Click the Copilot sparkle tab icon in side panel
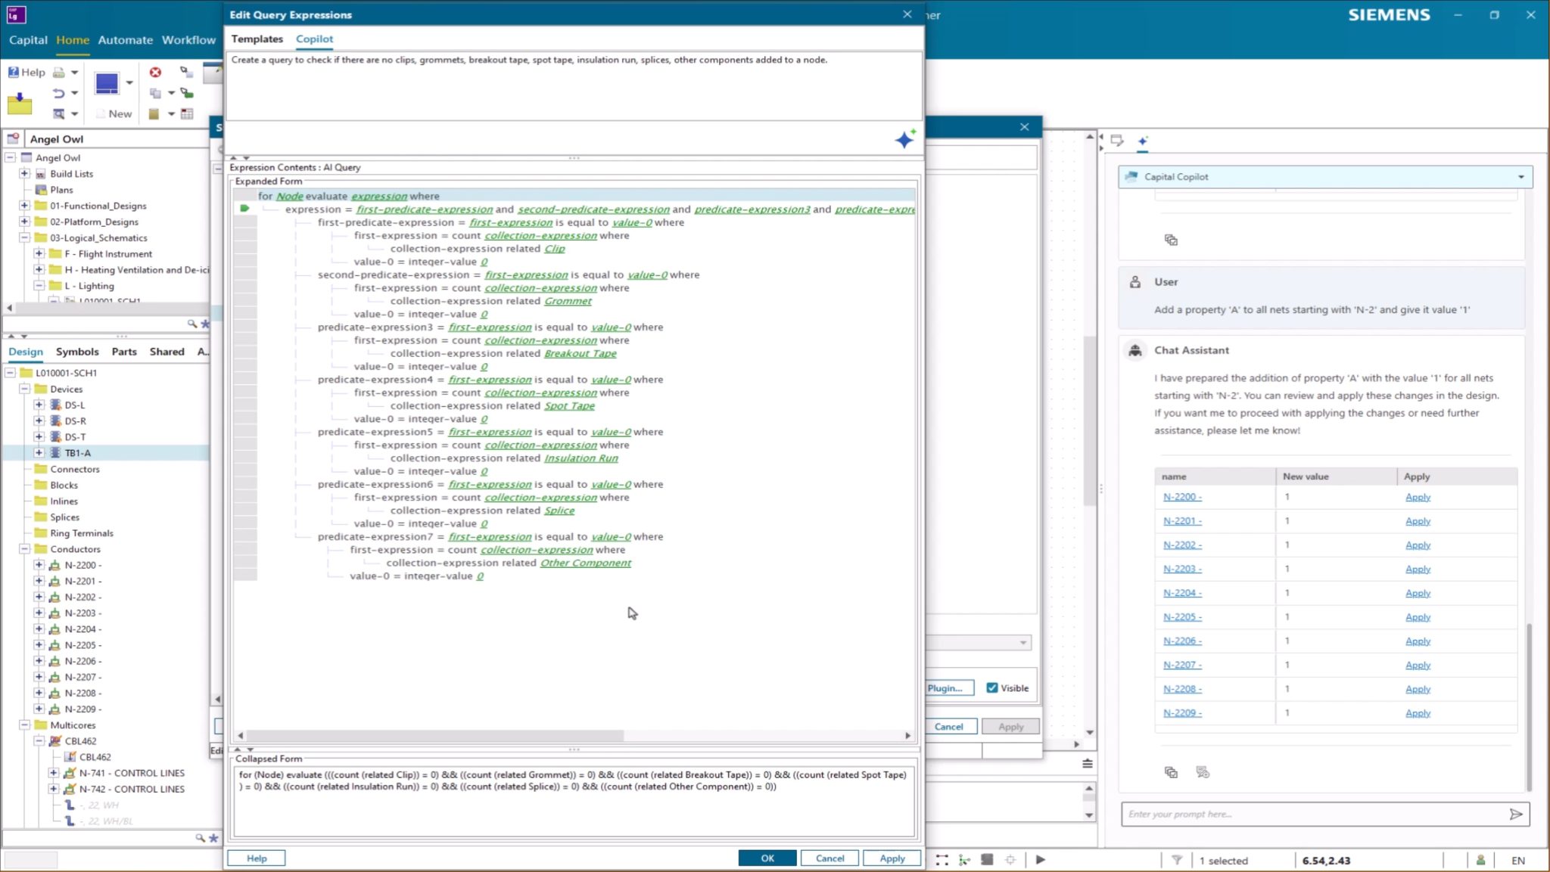 tap(1143, 141)
